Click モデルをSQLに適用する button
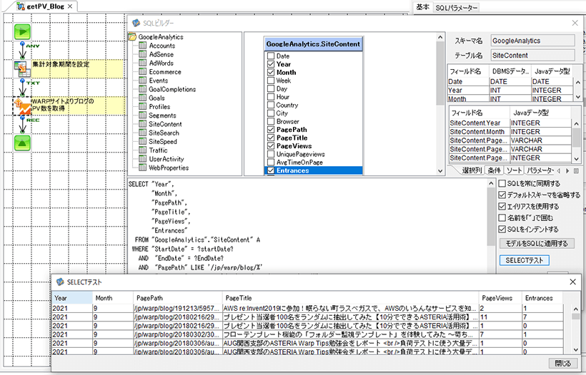586x375 pixels. coord(537,243)
